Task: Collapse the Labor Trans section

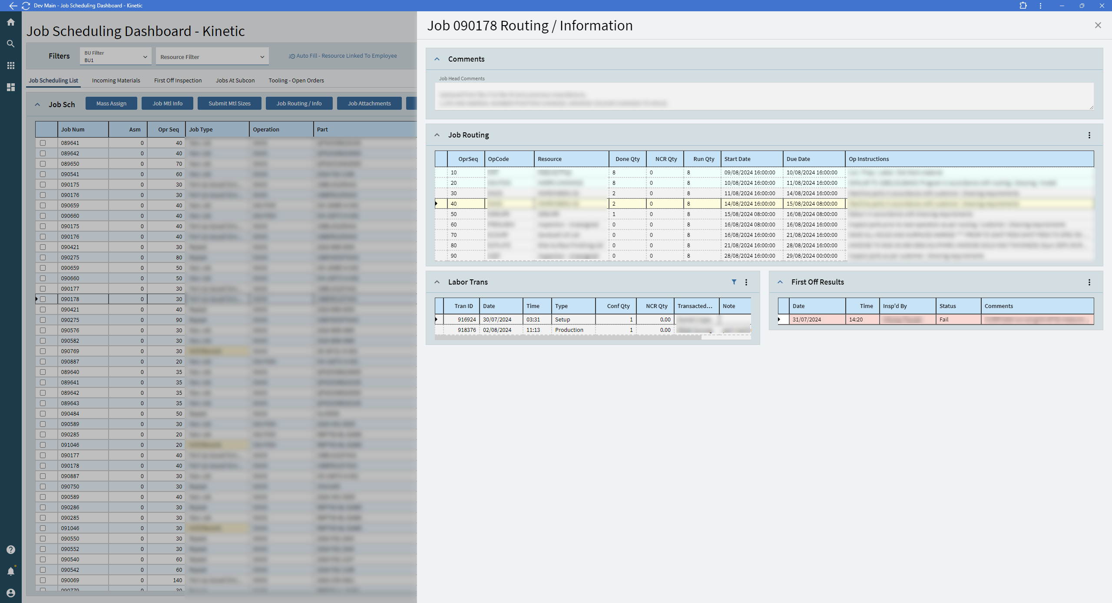Action: coord(437,282)
